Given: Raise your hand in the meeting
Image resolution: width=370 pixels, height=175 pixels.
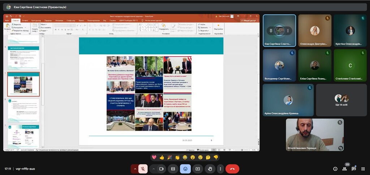Looking at the screenshot, I should (x=210, y=169).
